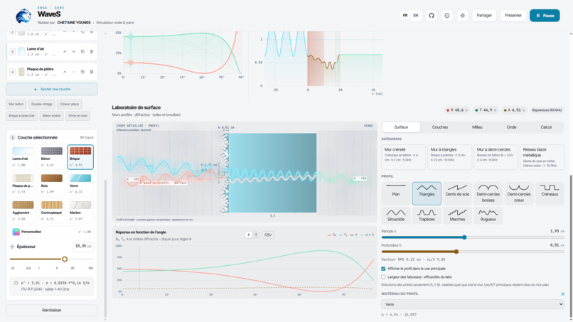The image size is (573, 322).
Task: Adjust the Période Λ slider handle
Action: (x=464, y=237)
